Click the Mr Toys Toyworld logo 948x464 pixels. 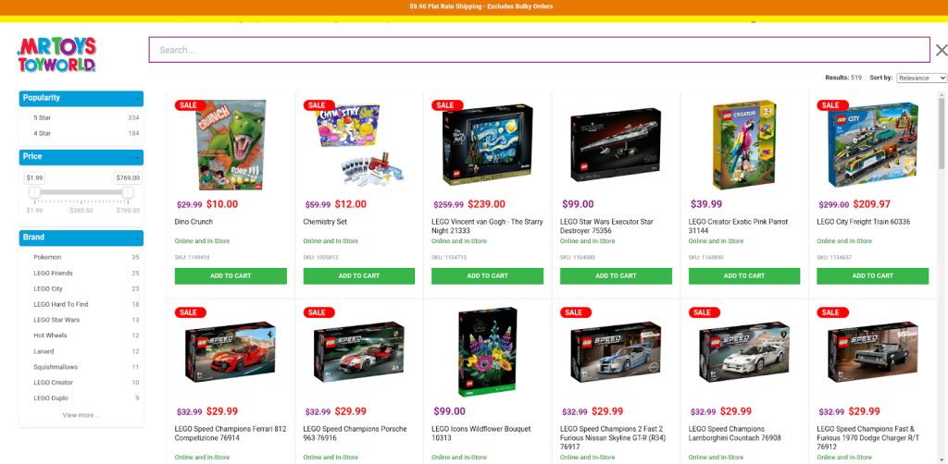56,55
